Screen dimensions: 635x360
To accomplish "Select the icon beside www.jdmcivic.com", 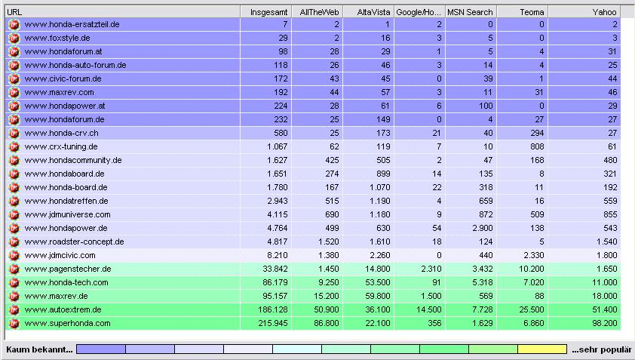I will 13,256.
